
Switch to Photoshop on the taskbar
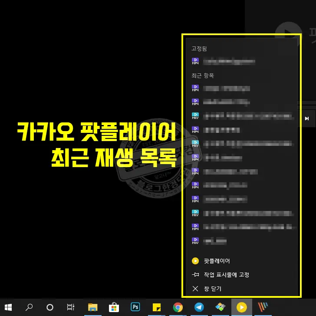tap(135, 307)
